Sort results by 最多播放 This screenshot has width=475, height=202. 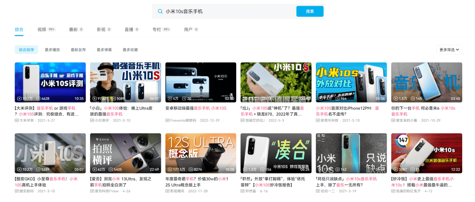(52, 50)
